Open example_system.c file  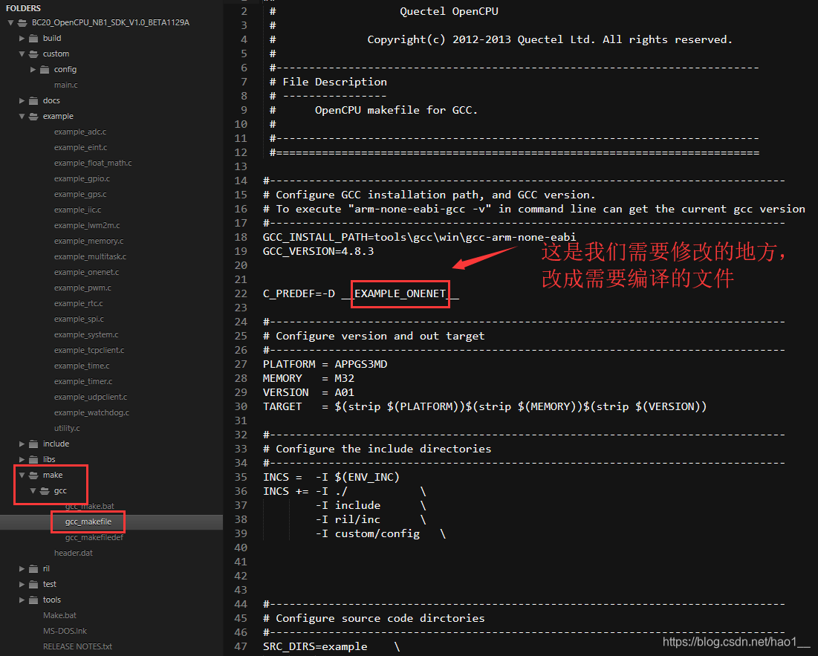(x=86, y=335)
